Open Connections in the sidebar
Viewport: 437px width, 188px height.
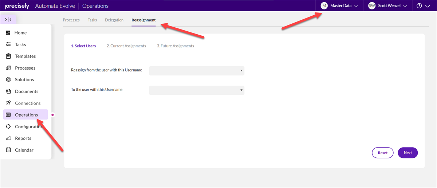[28, 103]
